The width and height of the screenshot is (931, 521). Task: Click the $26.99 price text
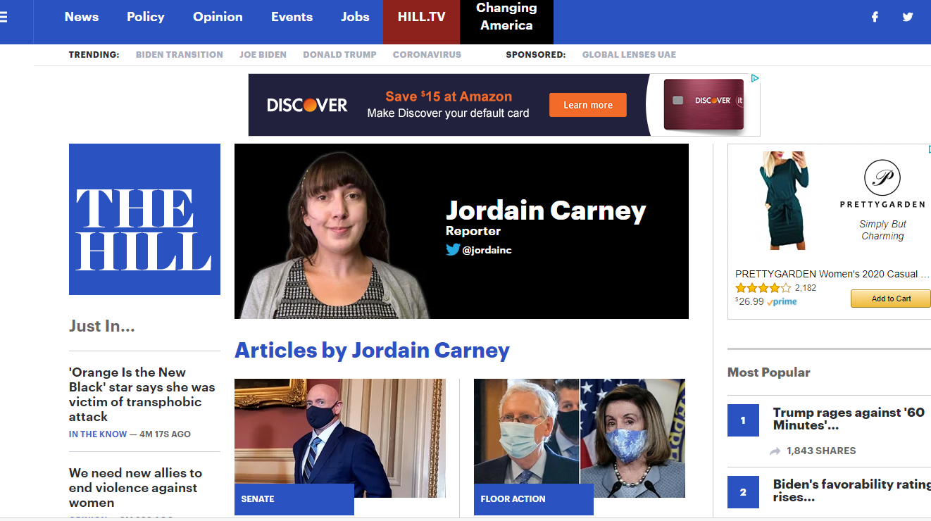point(749,301)
